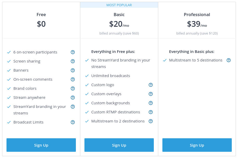Click help icon for On-screen comments

pos(73,79)
